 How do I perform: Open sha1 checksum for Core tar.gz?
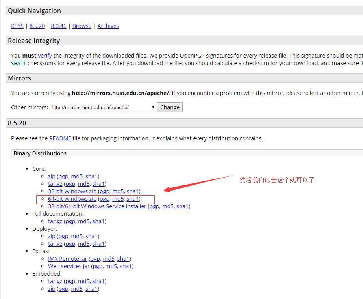click(x=98, y=184)
